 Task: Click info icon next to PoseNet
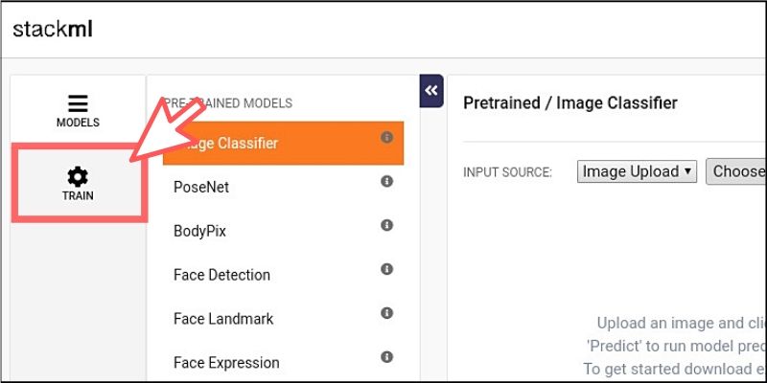point(387,181)
